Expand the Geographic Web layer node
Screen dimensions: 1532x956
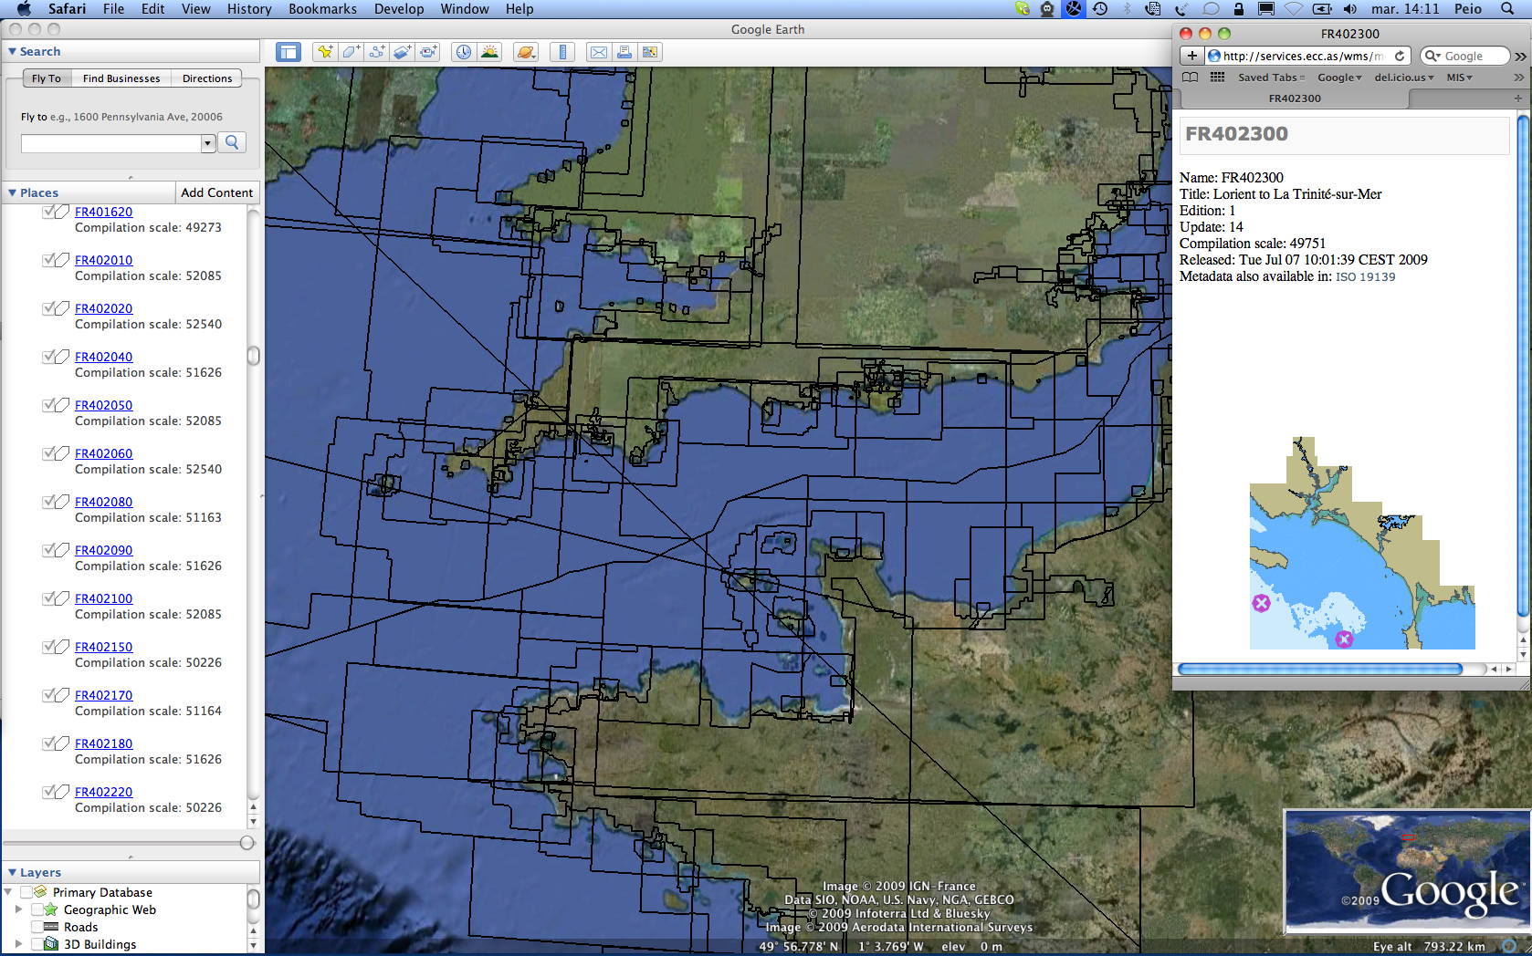18,909
